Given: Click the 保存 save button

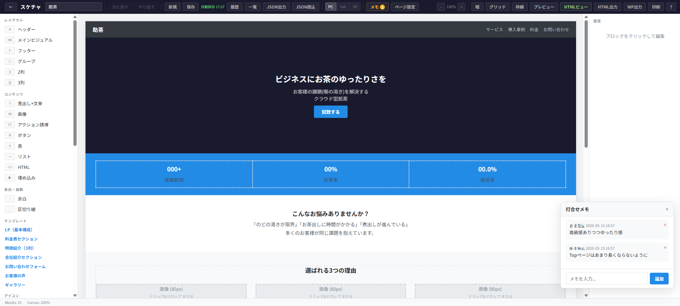Looking at the screenshot, I should [191, 7].
